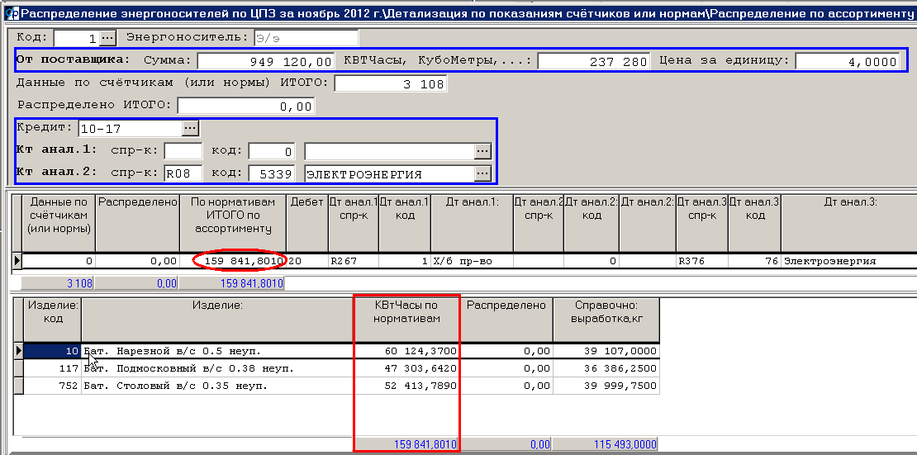Viewport: 917px width, 455px height.
Task: Click upper grid row indicator arrow
Action: pos(17,262)
